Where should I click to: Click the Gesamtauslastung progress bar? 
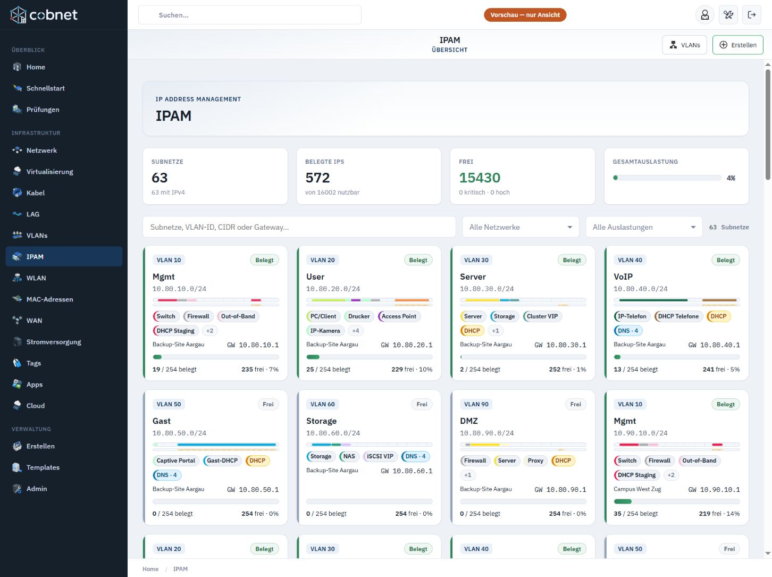click(667, 178)
